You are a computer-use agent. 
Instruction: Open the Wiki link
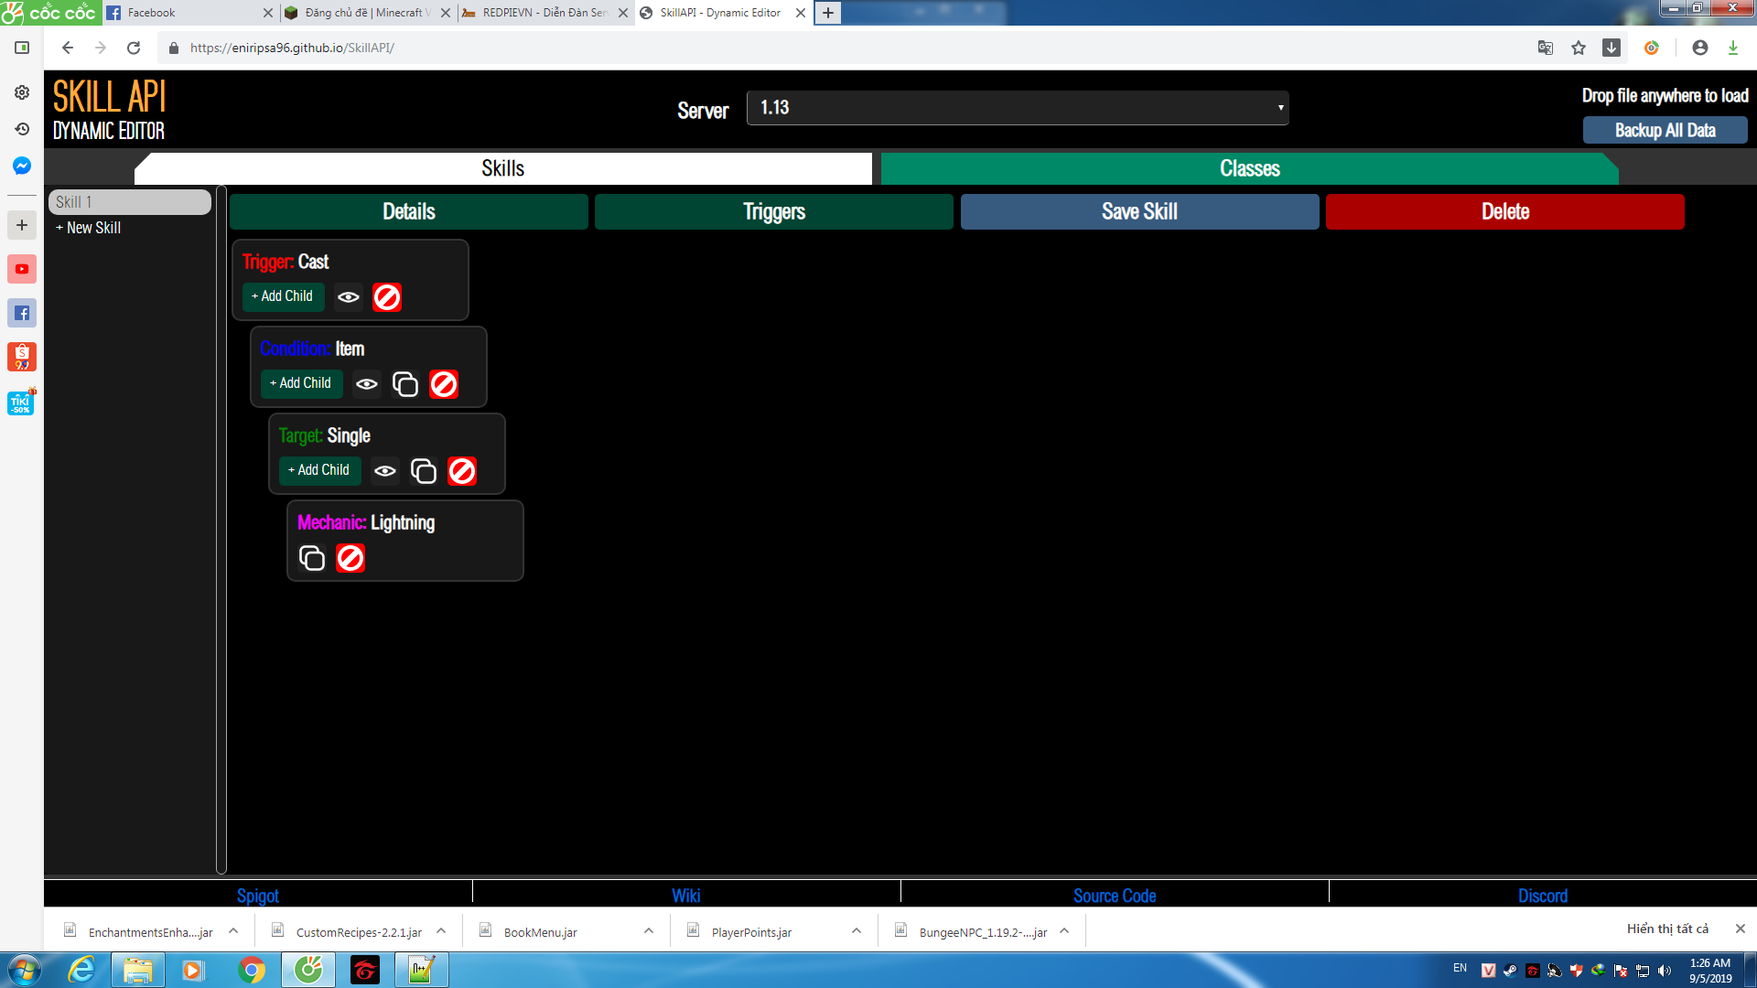(686, 896)
